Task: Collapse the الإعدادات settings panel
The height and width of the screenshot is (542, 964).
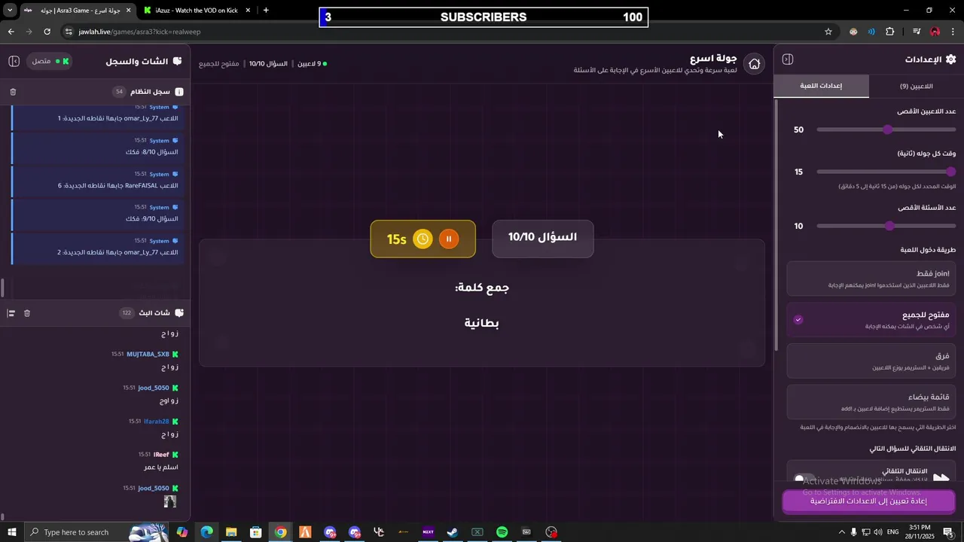Action: pyautogui.click(x=788, y=59)
